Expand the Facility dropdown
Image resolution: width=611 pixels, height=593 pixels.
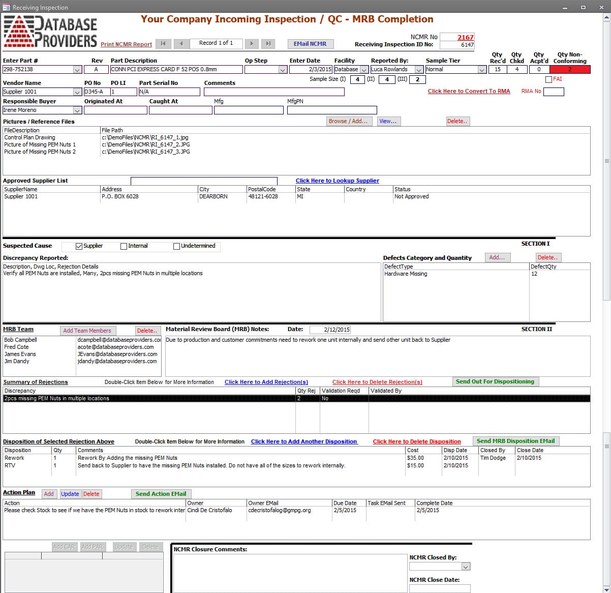[x=364, y=70]
